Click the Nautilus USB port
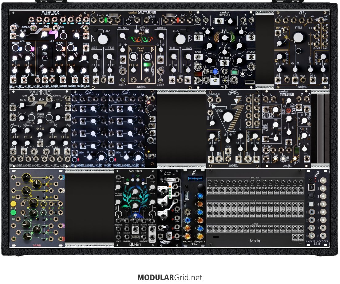This screenshot has width=340, height=284. point(135,237)
